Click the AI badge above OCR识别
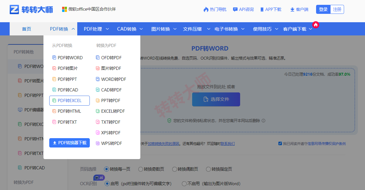 click(99, 178)
